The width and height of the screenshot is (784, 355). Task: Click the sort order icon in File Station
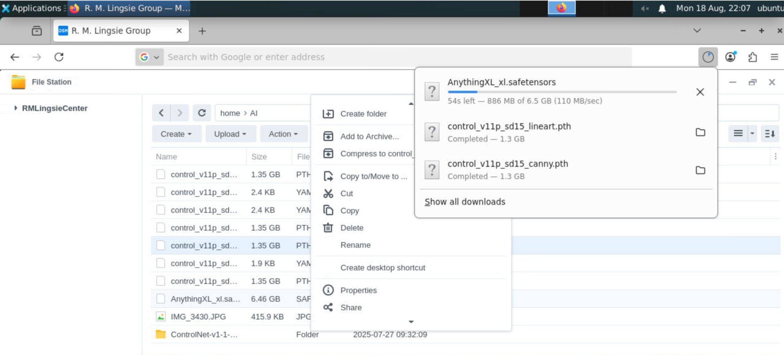pos(770,134)
